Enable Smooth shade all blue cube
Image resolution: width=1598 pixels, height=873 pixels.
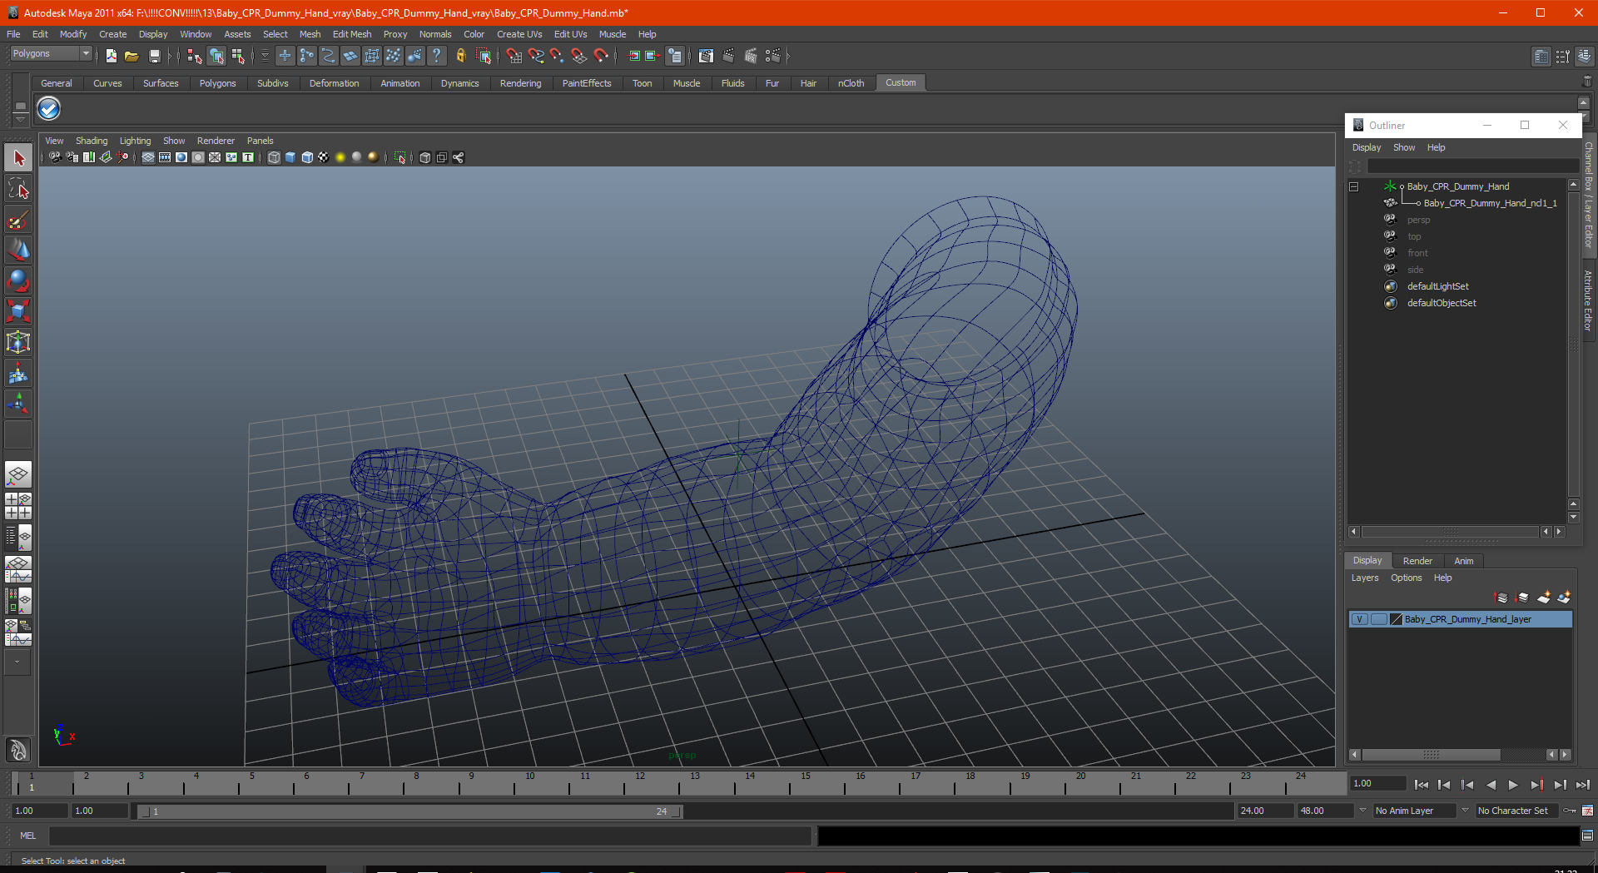pos(290,157)
